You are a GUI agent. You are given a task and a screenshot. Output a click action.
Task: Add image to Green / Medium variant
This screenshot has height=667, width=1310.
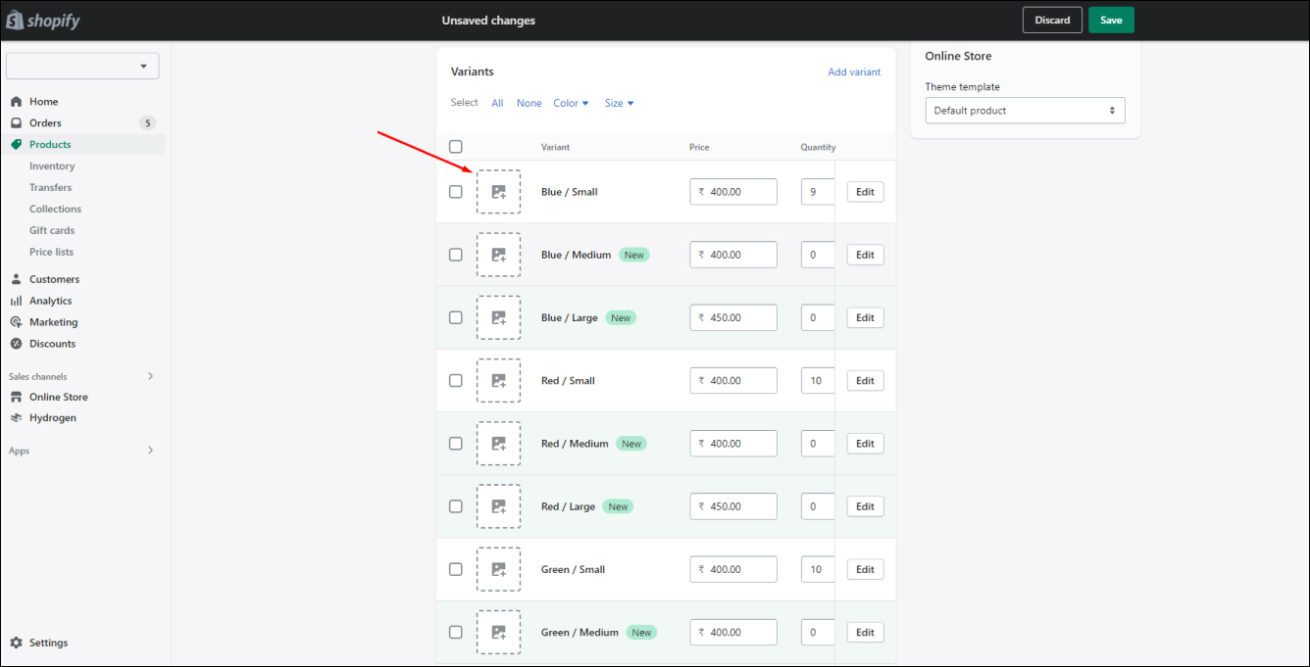click(499, 632)
